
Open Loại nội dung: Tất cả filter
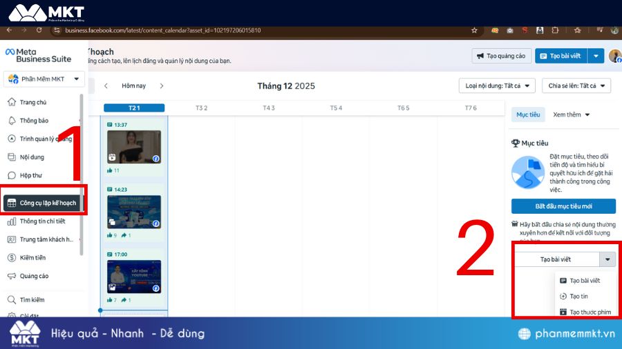[497, 86]
